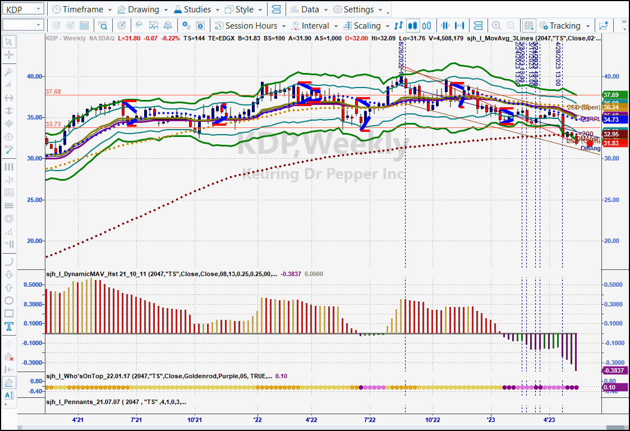Viewport: 630px width, 431px height.
Task: Toggle the solid candlestick chart style
Action: pos(412,26)
